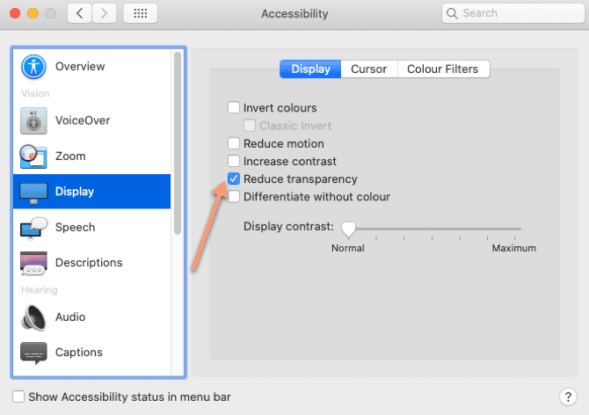Show all preferences grid button
589x415 pixels.
(141, 13)
